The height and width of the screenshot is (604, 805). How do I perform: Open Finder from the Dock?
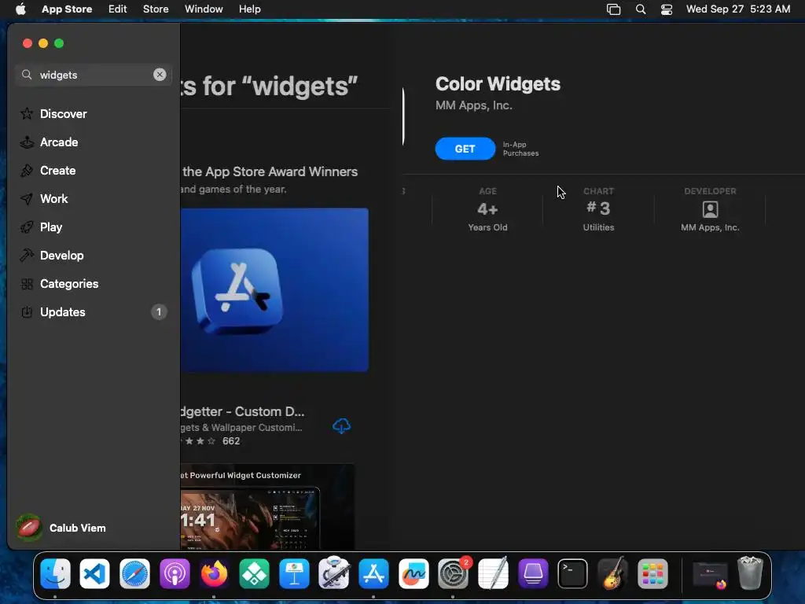[x=55, y=573]
